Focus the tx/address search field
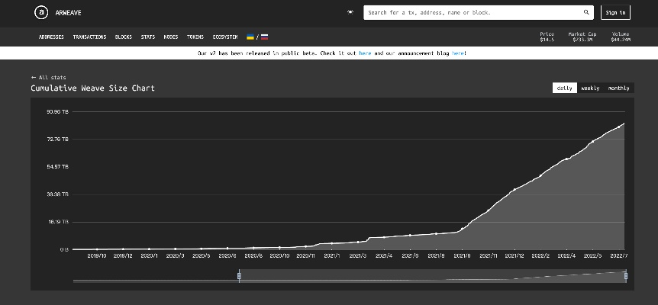The height and width of the screenshot is (305, 658). pos(473,12)
